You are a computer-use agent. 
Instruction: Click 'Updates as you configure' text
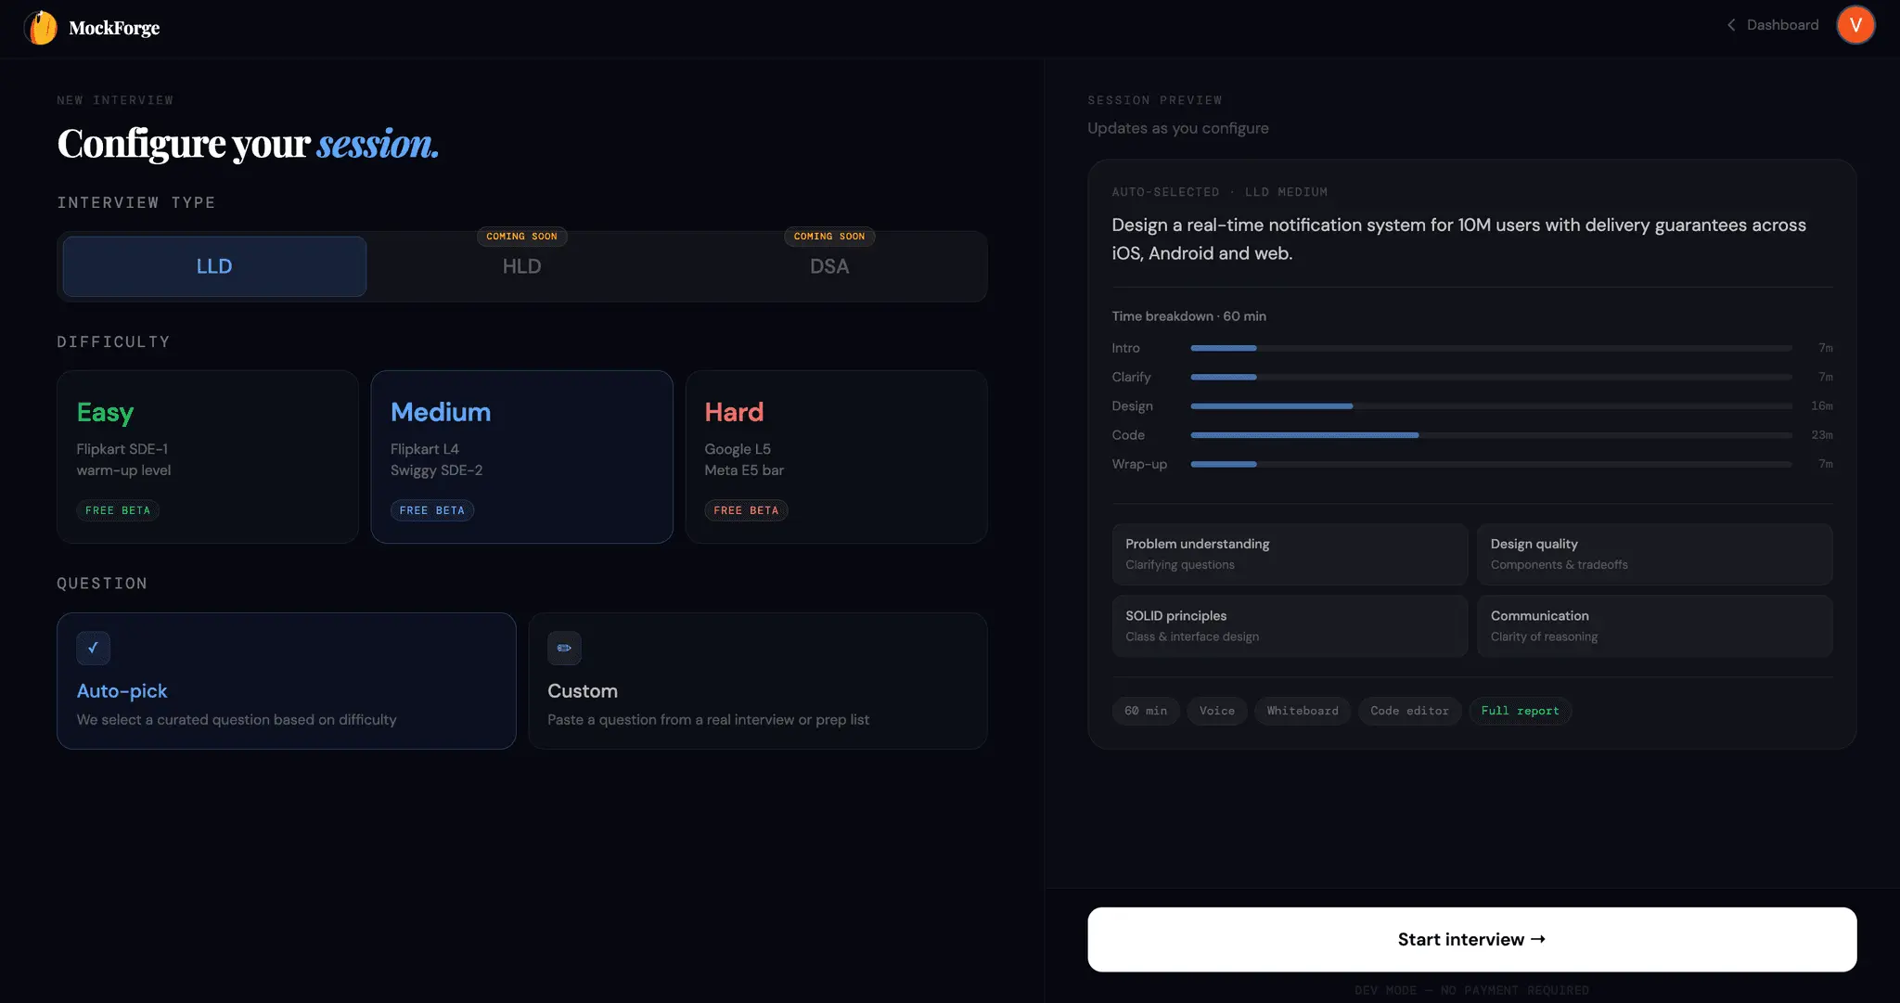1178,128
